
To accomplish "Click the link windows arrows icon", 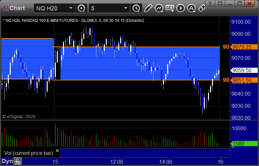I will [x=202, y=8].
